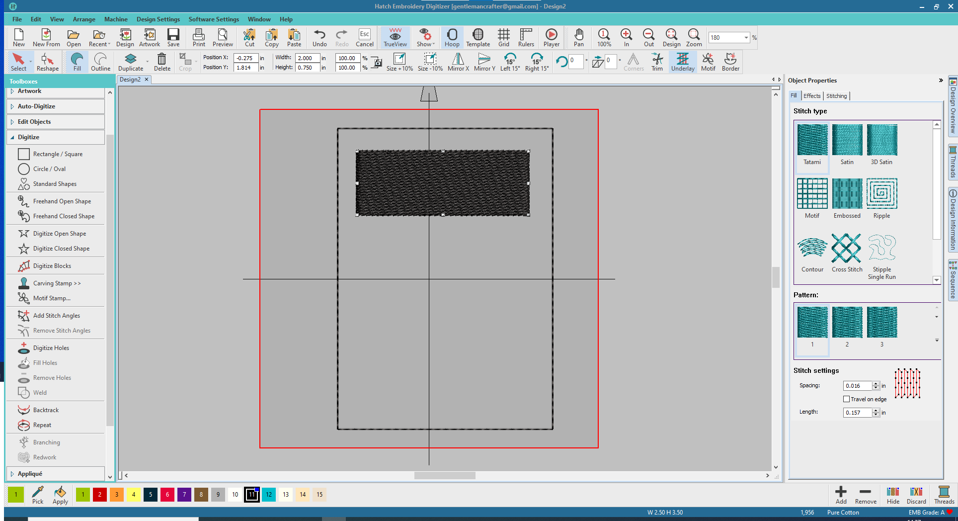Screen dimensions: 958x521
Task: Toggle TrueView display mode
Action: [x=395, y=37]
